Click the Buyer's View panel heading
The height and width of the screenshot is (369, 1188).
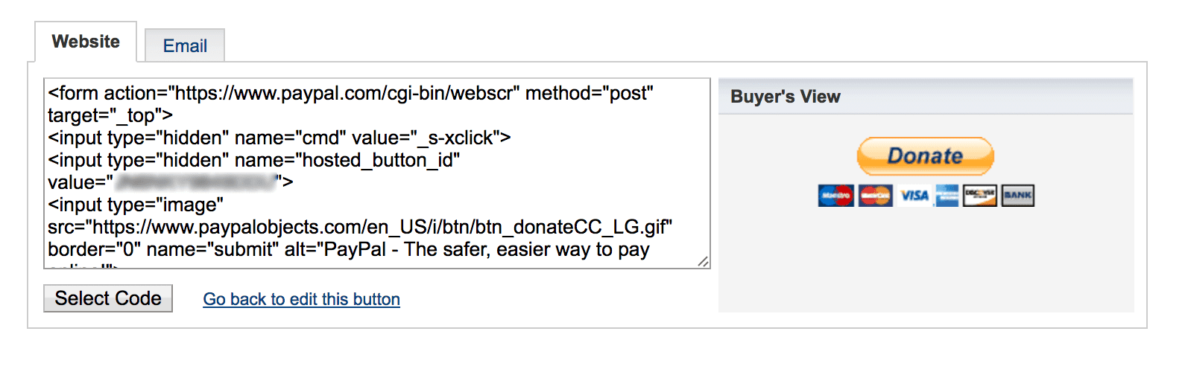[x=786, y=97]
